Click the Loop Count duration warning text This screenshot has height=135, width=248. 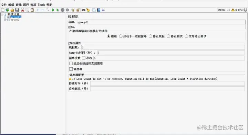[x=145, y=79]
